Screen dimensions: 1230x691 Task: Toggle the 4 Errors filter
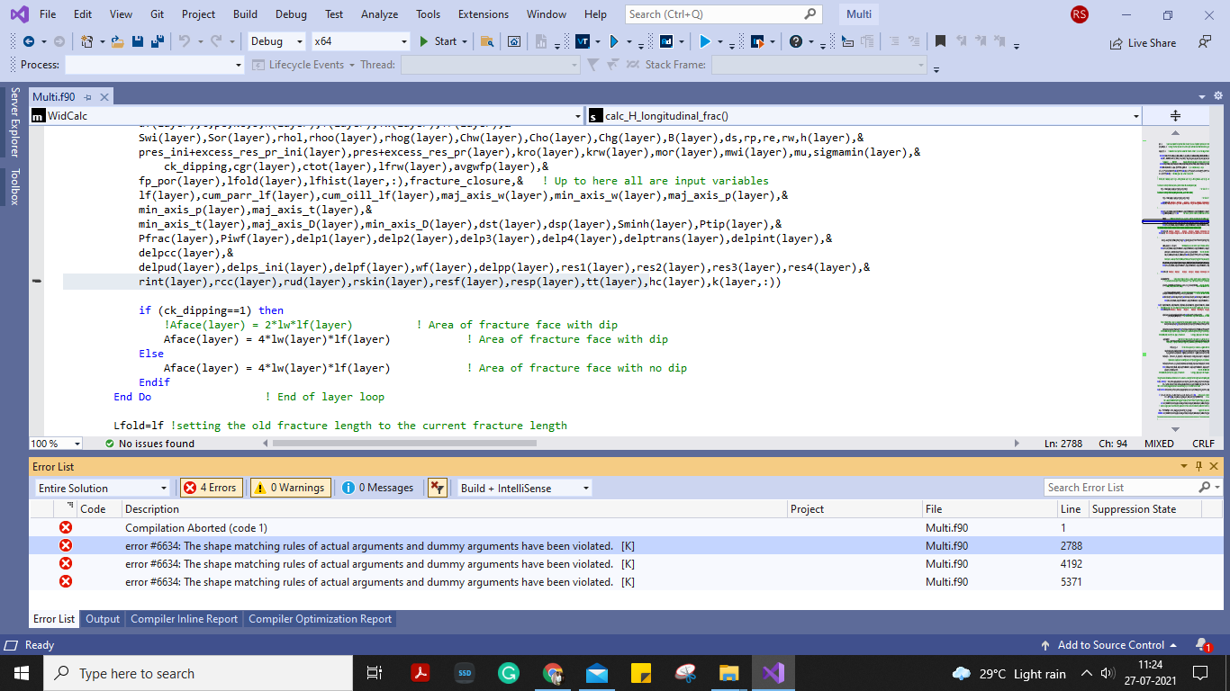(211, 488)
